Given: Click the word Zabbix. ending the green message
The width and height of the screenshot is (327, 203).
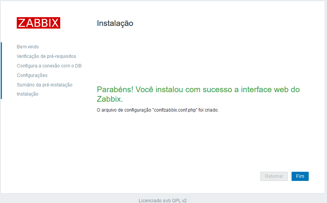Looking at the screenshot, I should 110,99.
